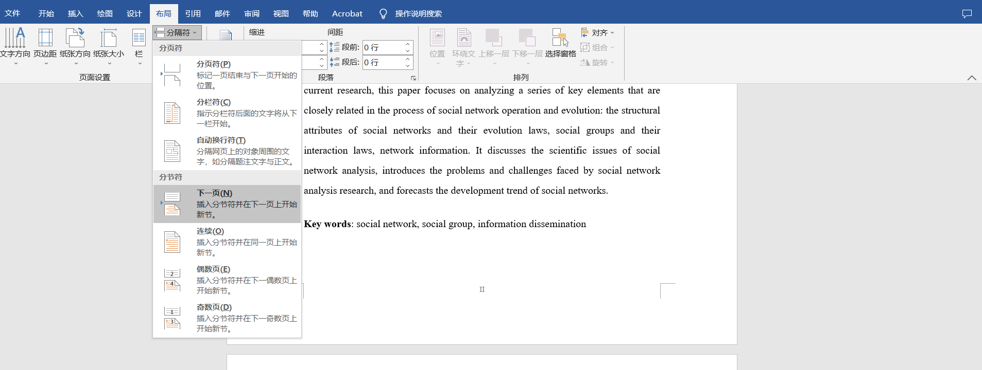This screenshot has height=370, width=982.
Task: Open the 纸张方向 orientation tool
Action: click(x=75, y=46)
